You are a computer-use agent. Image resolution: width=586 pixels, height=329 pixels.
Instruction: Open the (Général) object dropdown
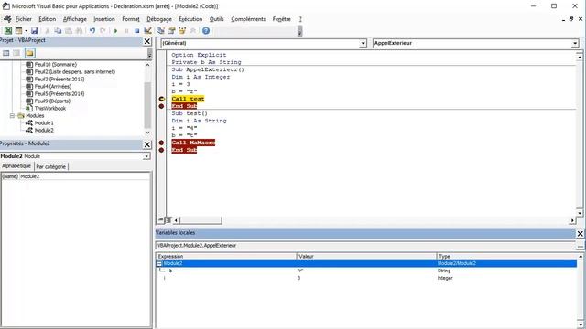pyautogui.click(x=363, y=43)
